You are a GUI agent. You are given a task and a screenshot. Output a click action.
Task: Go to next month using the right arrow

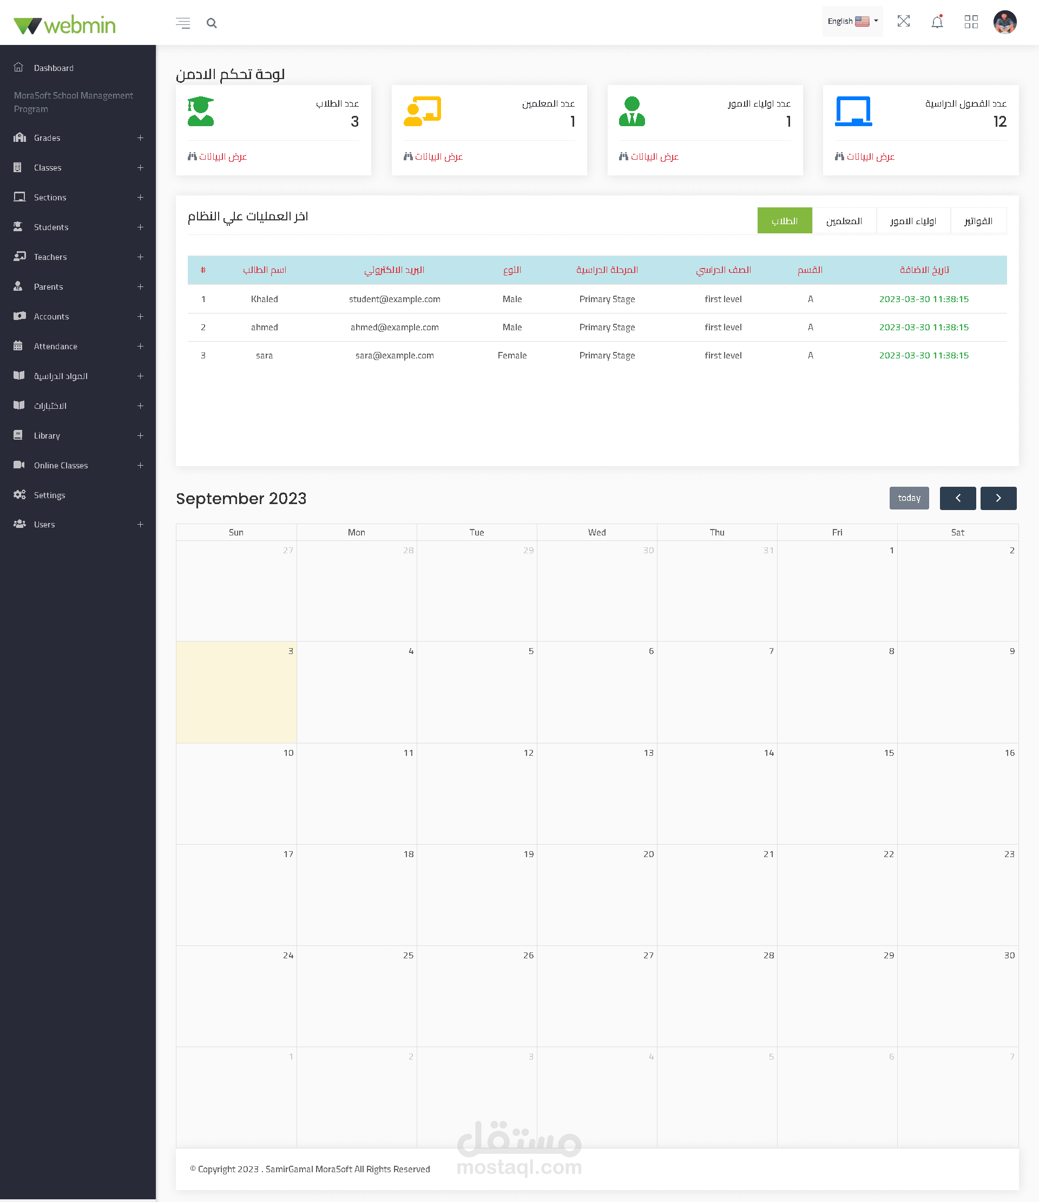(x=998, y=498)
